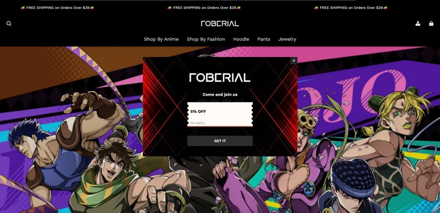Go to the Jewelry category
This screenshot has width=440, height=213.
[287, 39]
